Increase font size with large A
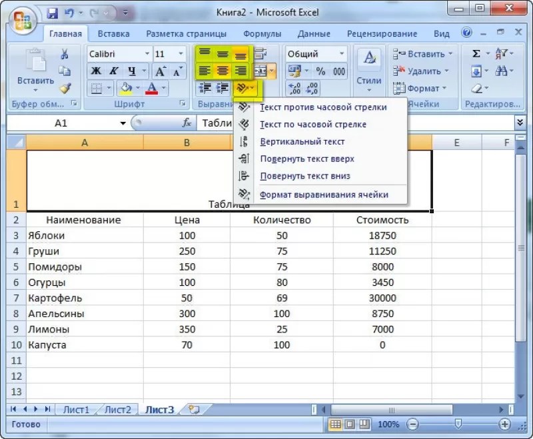The height and width of the screenshot is (439, 533). (x=160, y=71)
